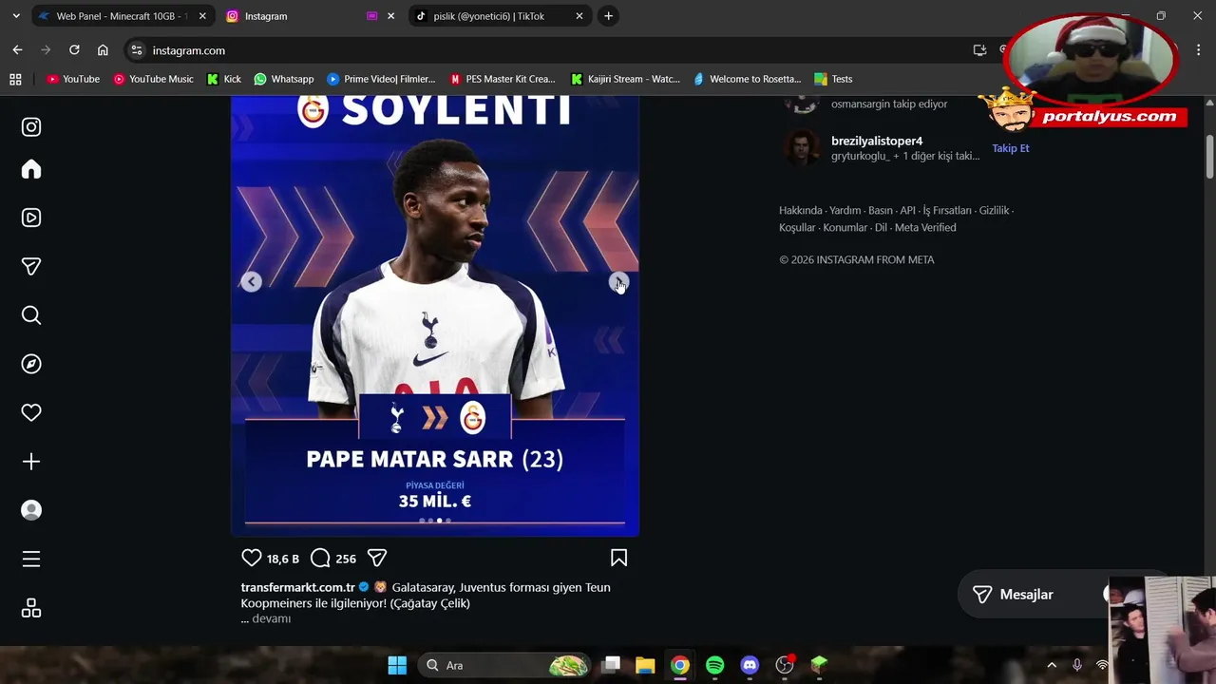The image size is (1216, 684).
Task: Open OBS Studio from the taskbar
Action: click(x=785, y=665)
